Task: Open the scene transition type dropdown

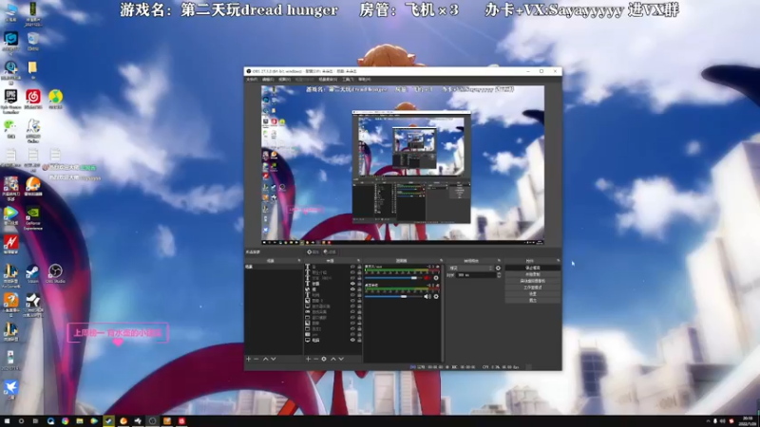Action: coord(470,268)
